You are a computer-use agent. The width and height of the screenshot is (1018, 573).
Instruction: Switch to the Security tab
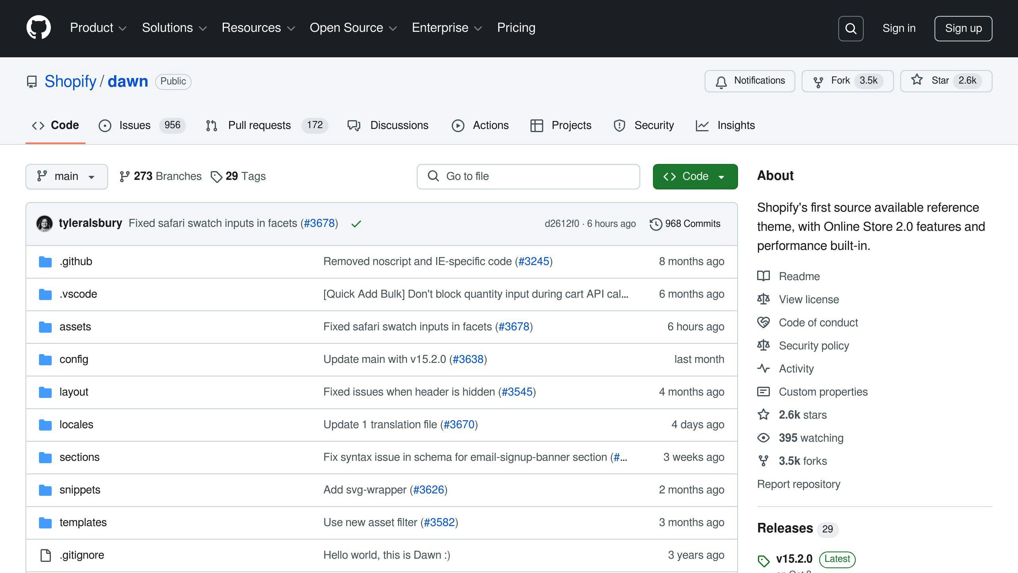(x=643, y=125)
